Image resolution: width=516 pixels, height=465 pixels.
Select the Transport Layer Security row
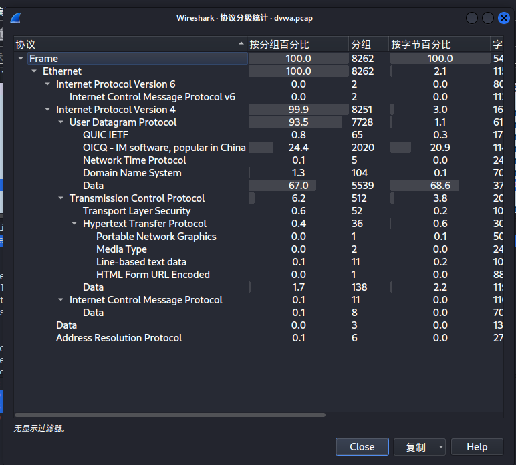259,211
